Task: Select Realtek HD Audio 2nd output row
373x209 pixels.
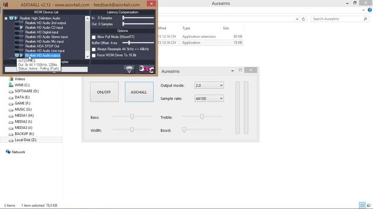Action: pos(45,23)
